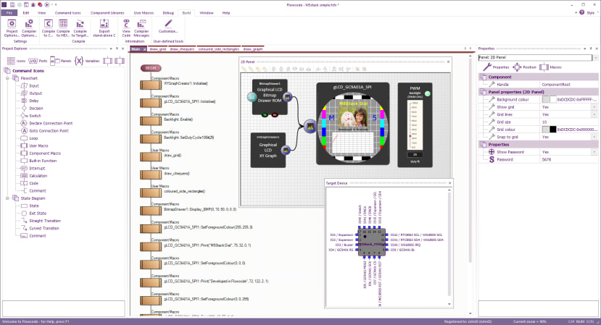
Task: Open the Panel: 2D Panel combo dropdown
Action: click(x=595, y=57)
